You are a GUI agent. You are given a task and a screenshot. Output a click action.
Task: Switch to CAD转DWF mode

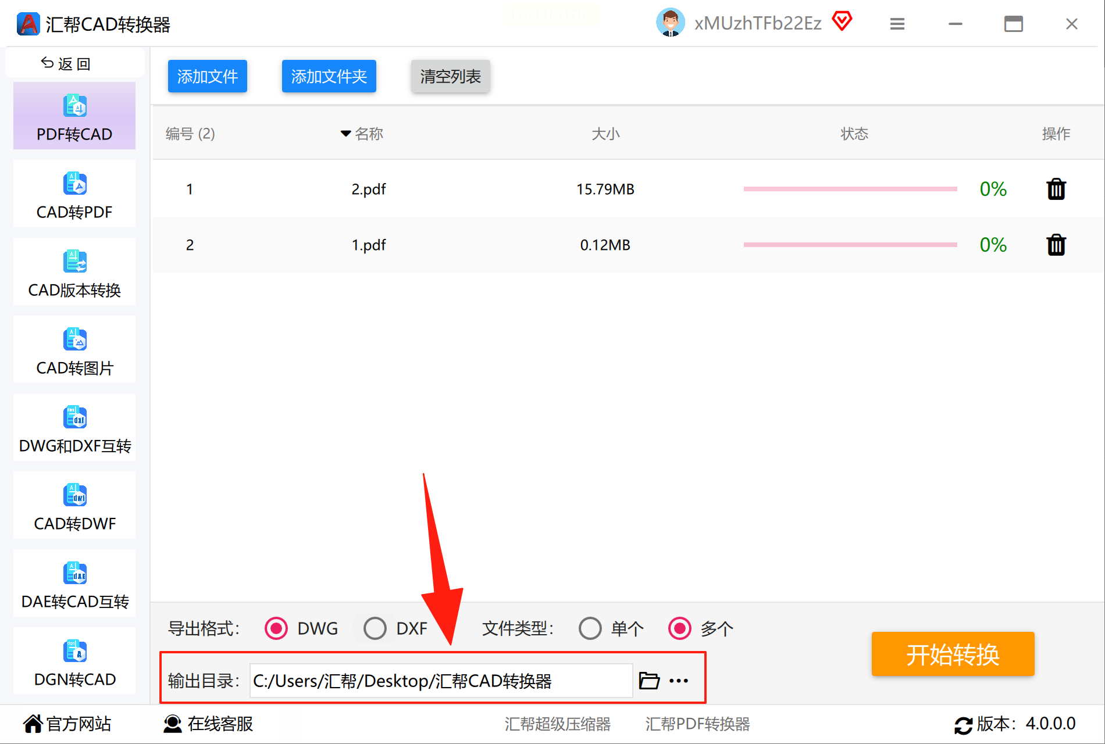tap(74, 506)
